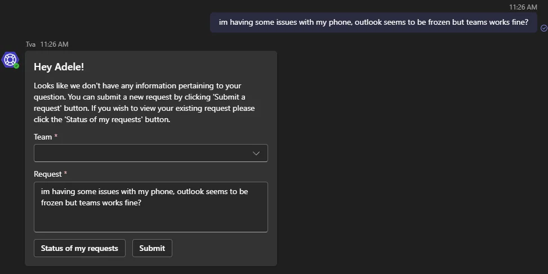Viewport: 548px width, 274px height.
Task: Select the outgoing message bubble about frozen Outlook
Action: click(373, 23)
